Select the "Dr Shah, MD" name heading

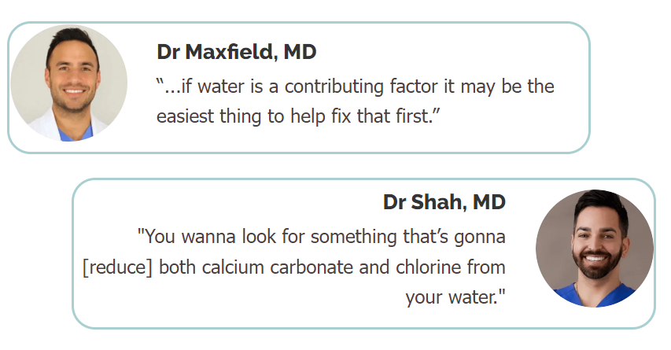tap(444, 202)
